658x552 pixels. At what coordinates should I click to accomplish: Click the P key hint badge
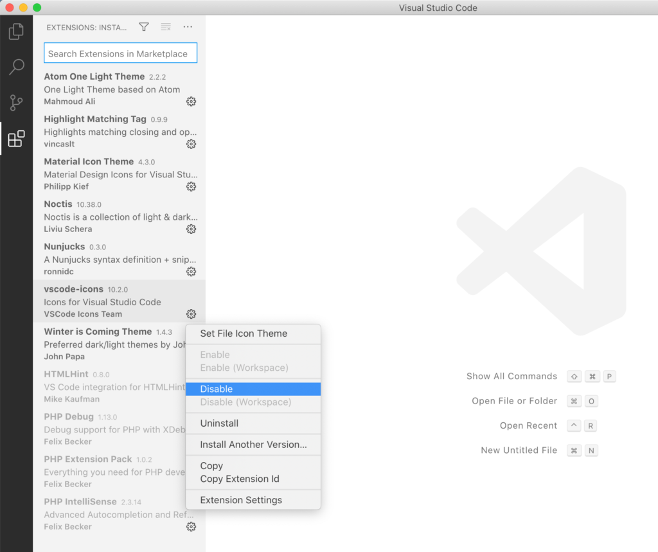tap(609, 377)
